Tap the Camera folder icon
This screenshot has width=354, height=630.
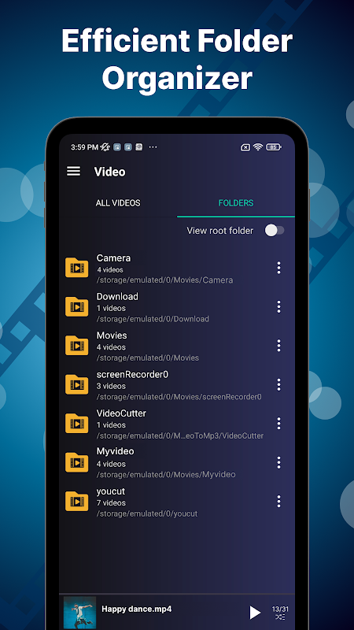point(76,268)
